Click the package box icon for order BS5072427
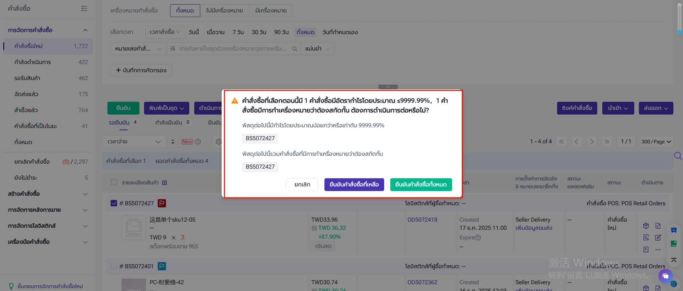The width and height of the screenshot is (683, 291). 646,226
